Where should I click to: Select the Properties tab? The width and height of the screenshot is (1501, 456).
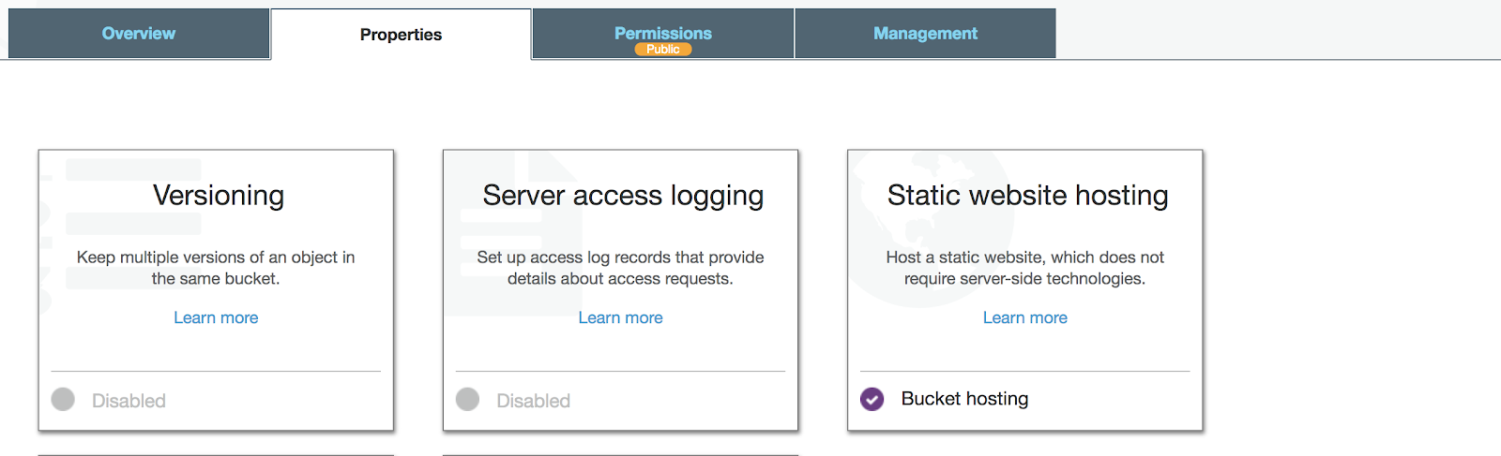pyautogui.click(x=401, y=35)
